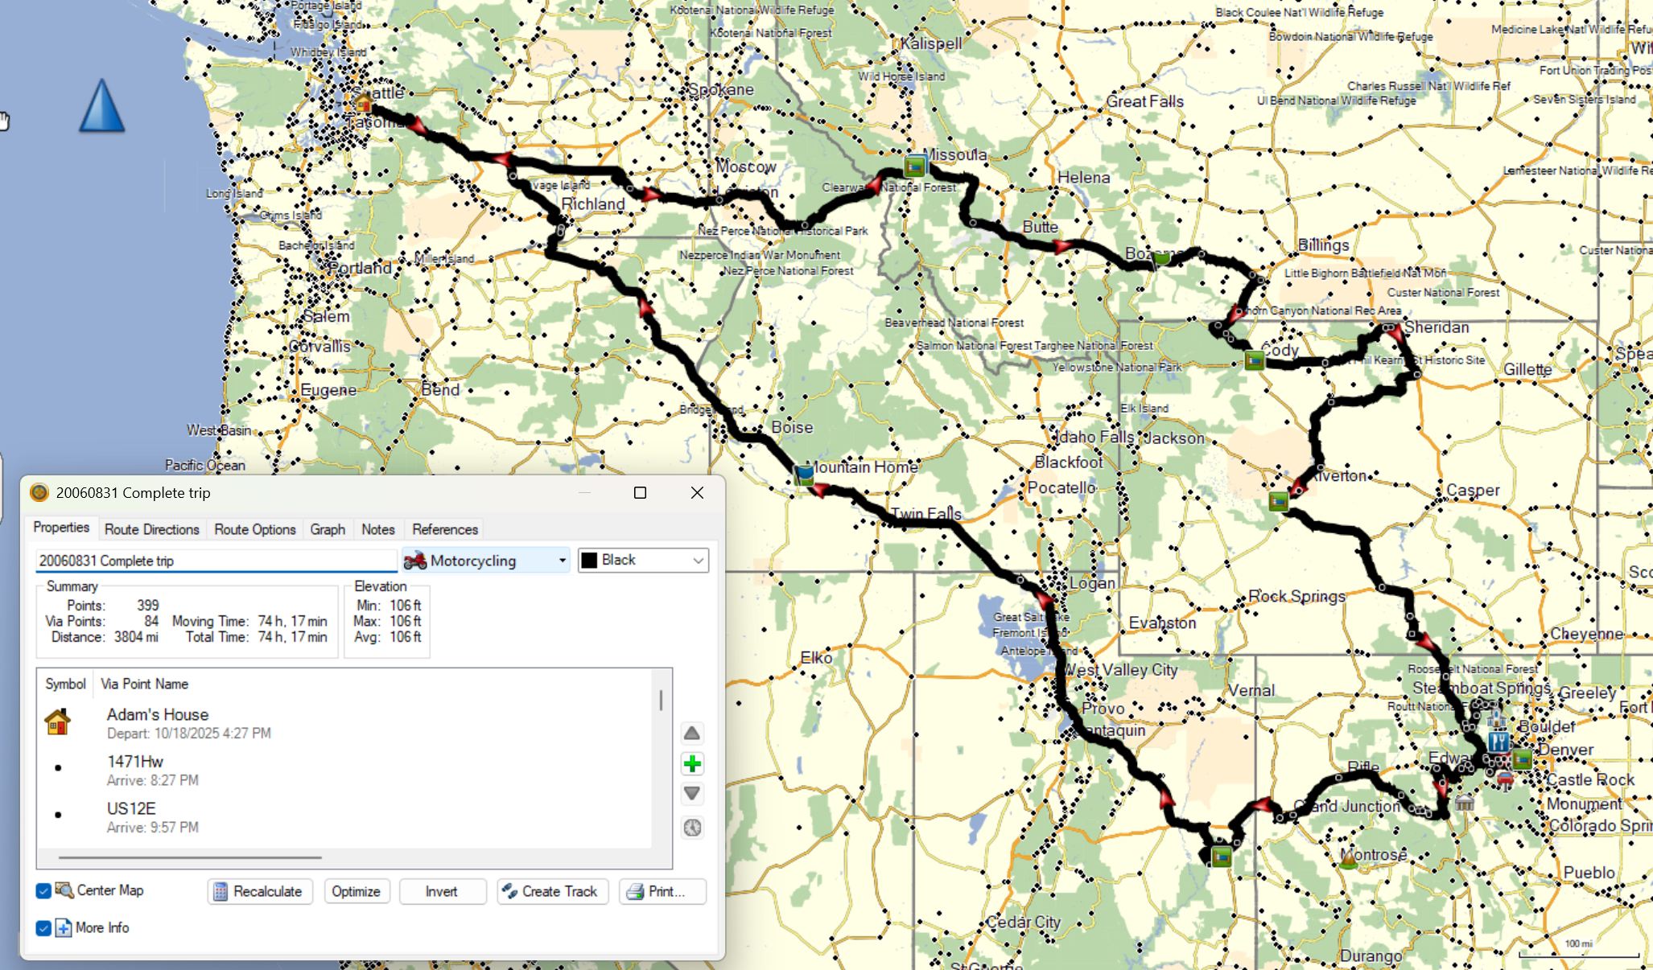The height and width of the screenshot is (970, 1653).
Task: Click the green plus add-point icon
Action: click(x=692, y=763)
